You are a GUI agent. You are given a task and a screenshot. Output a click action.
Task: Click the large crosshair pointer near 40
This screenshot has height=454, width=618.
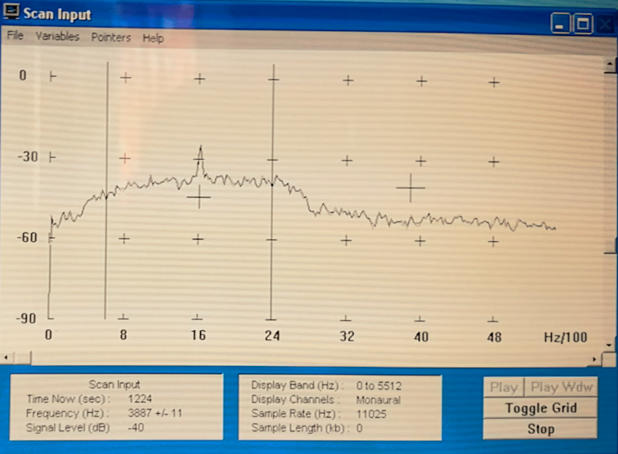pos(410,188)
